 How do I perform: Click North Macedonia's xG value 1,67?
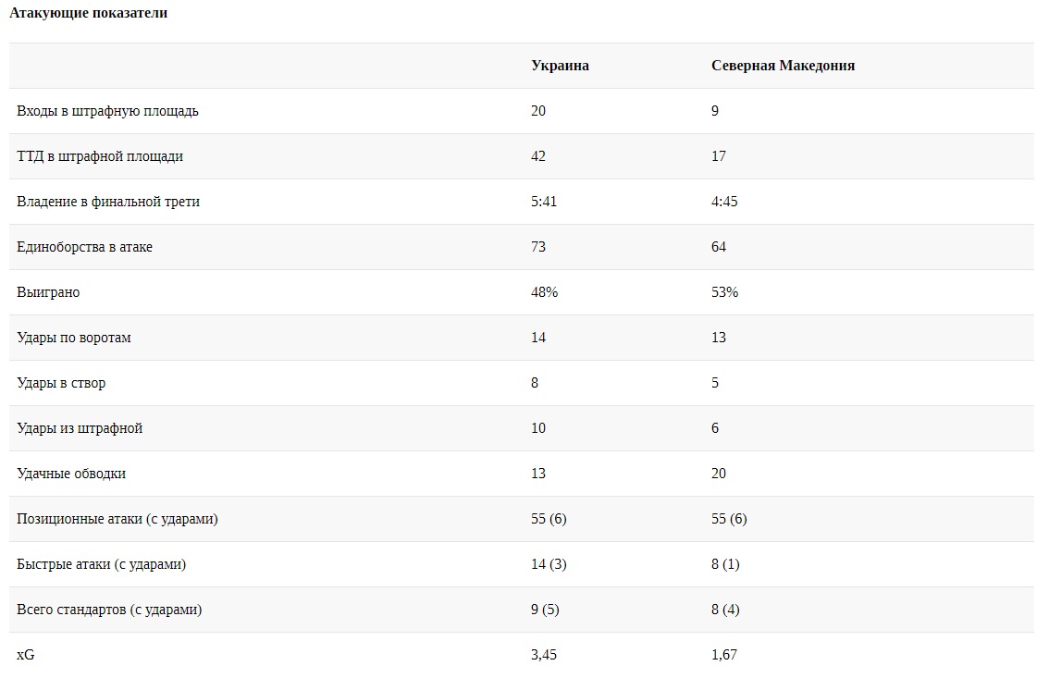(724, 655)
